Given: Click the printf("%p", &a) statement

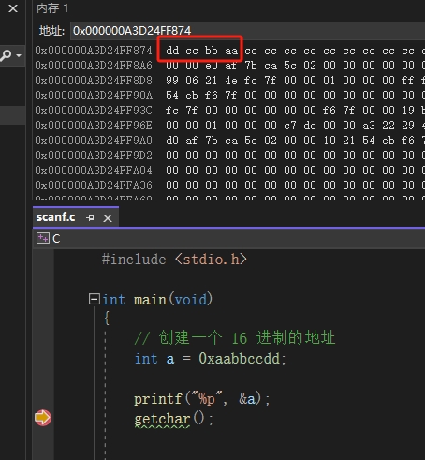Looking at the screenshot, I should pos(201,399).
